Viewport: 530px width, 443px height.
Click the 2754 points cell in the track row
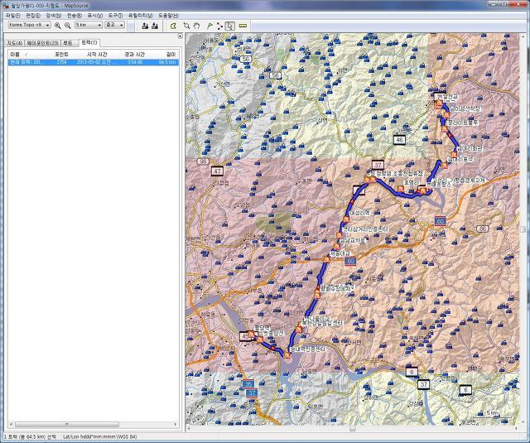(x=61, y=62)
